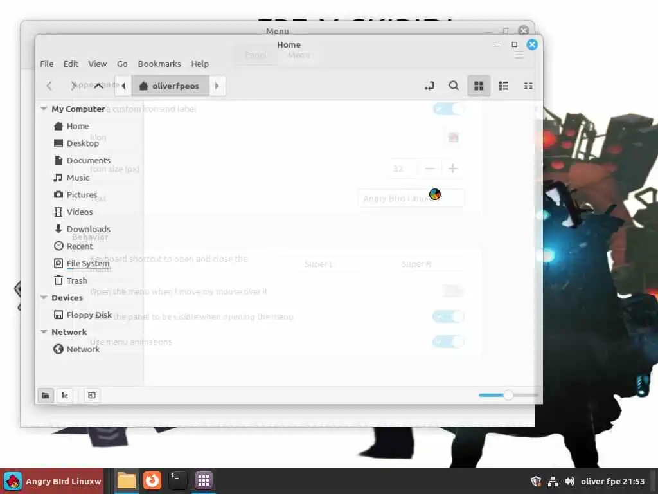The height and width of the screenshot is (494, 658).
Task: Open the File menu
Action: [46, 64]
